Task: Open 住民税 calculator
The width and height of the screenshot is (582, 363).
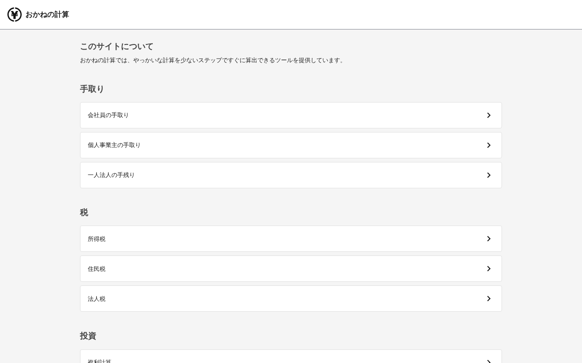Action: [x=96, y=269]
